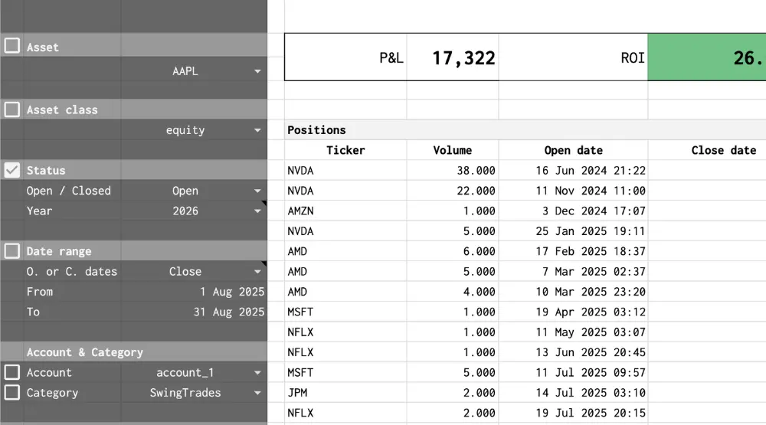Select open date 3 Dec 2024 17:07
This screenshot has width=766, height=425.
point(573,211)
